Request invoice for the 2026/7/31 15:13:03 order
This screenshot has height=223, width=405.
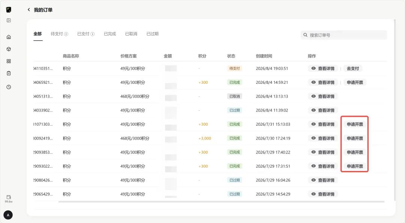[x=355, y=124]
